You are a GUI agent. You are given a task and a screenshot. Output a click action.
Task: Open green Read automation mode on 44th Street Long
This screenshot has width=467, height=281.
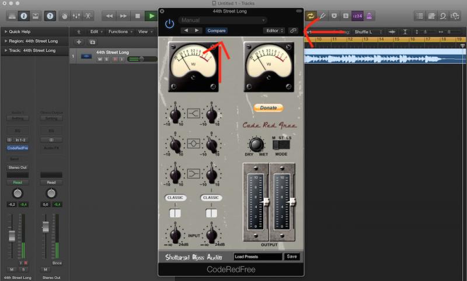[x=18, y=182]
